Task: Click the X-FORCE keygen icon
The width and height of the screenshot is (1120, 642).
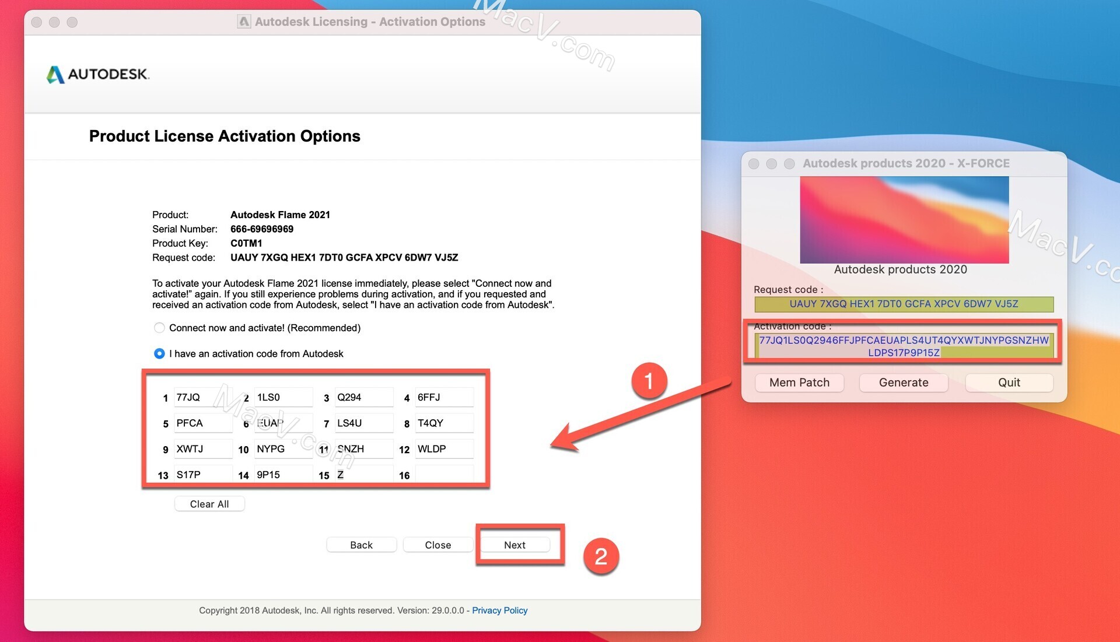Action: [904, 219]
